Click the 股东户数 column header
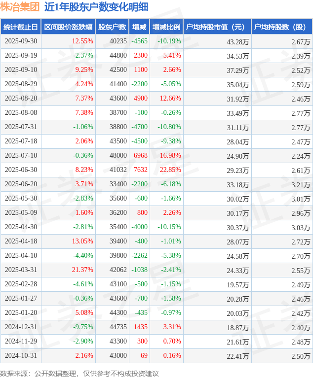 tap(113, 27)
